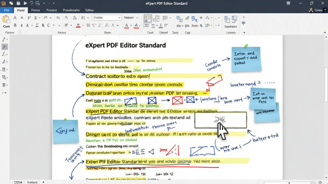328x184 pixels.
Task: Click the search magnifier icon in ribbon top row
Action: 58,18
